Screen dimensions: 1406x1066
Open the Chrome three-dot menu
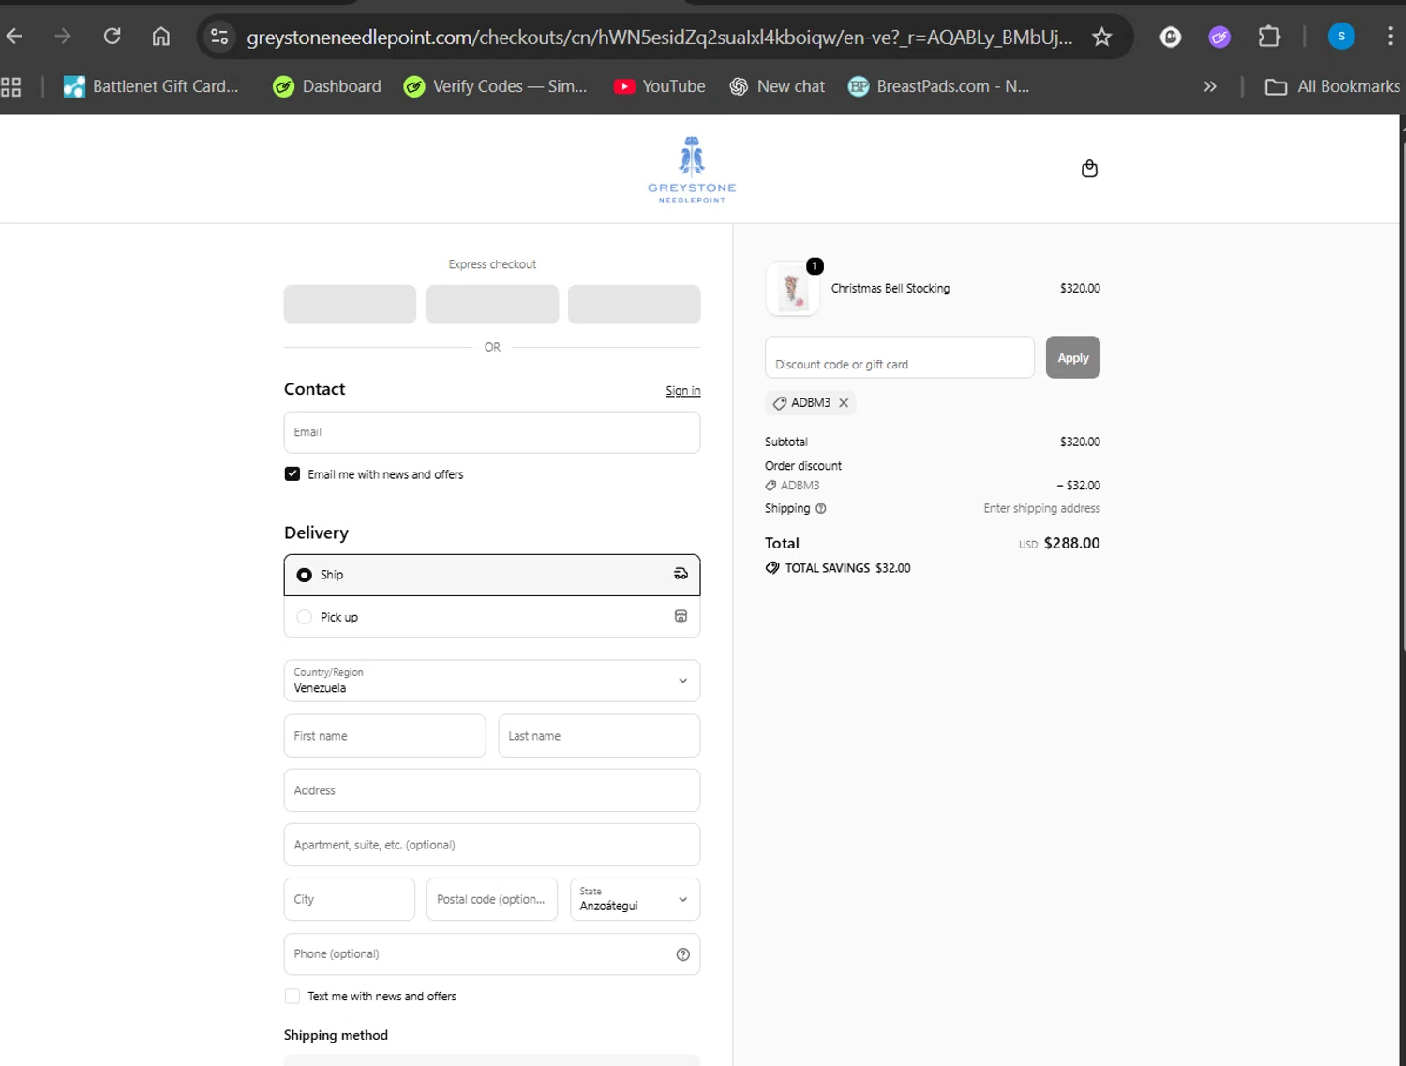[1390, 37]
